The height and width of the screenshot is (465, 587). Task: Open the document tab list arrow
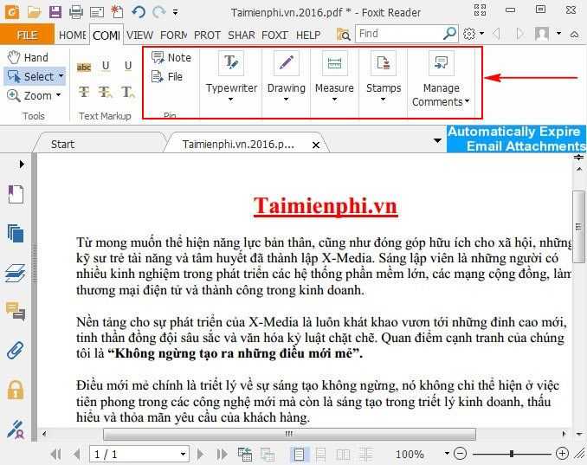[x=437, y=141]
